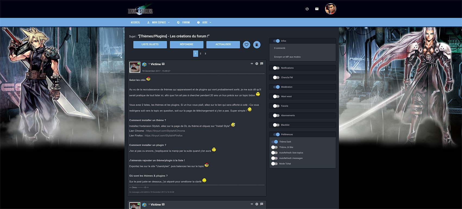The image size is (462, 209).
Task: Click the crossed-out bell subscription icon
Action: pyautogui.click(x=257, y=45)
